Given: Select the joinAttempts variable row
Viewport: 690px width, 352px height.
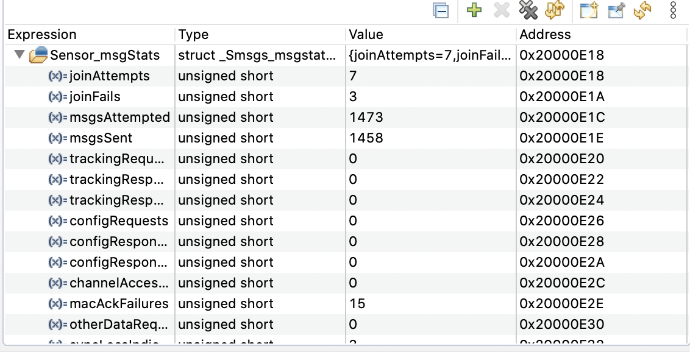Looking at the screenshot, I should coord(110,76).
